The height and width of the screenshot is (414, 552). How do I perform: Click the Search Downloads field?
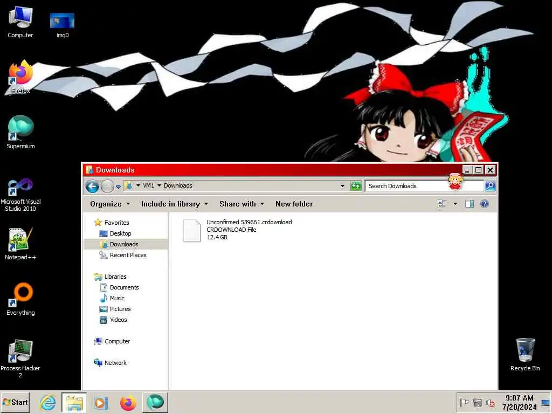(x=424, y=186)
